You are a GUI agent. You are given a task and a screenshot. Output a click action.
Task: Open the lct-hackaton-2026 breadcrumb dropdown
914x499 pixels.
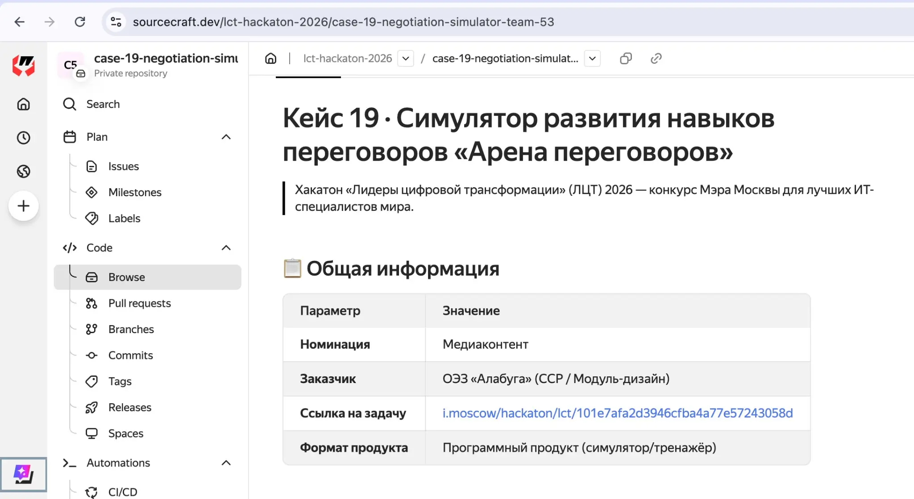[406, 58]
